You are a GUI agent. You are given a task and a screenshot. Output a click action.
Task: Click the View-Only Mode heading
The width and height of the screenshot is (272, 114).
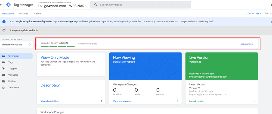55,57
